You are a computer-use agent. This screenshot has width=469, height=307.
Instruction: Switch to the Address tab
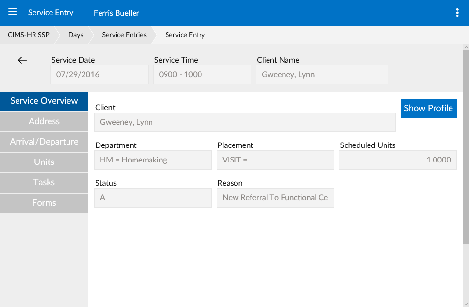click(44, 121)
